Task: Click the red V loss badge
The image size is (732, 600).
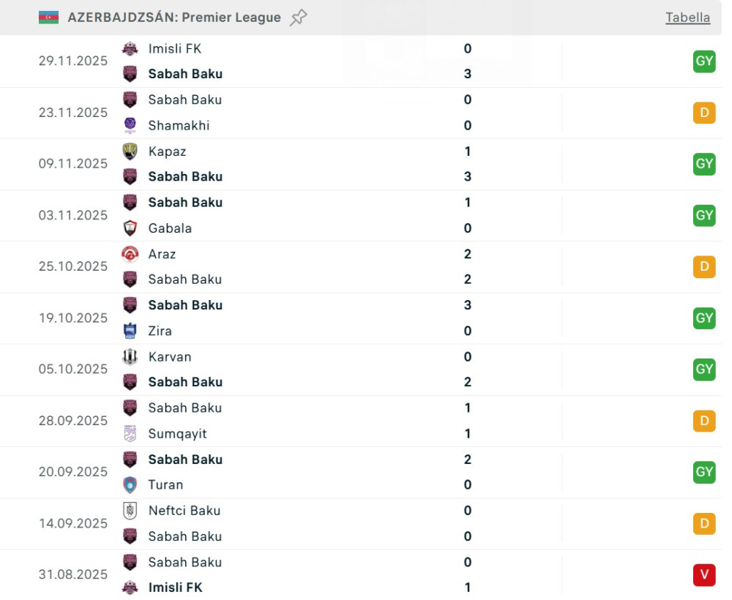Action: point(704,575)
